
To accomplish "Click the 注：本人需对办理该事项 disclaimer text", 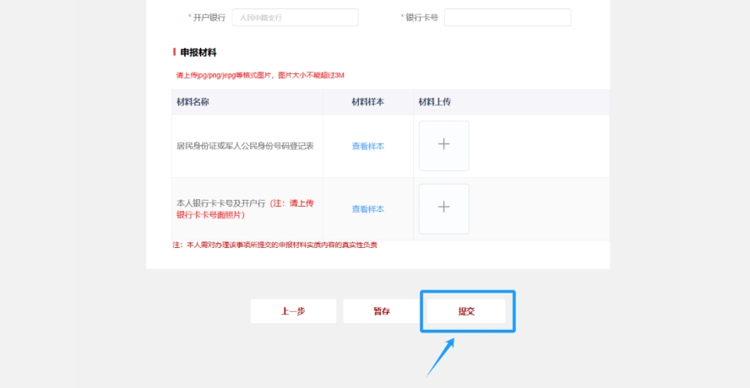I will tap(275, 245).
